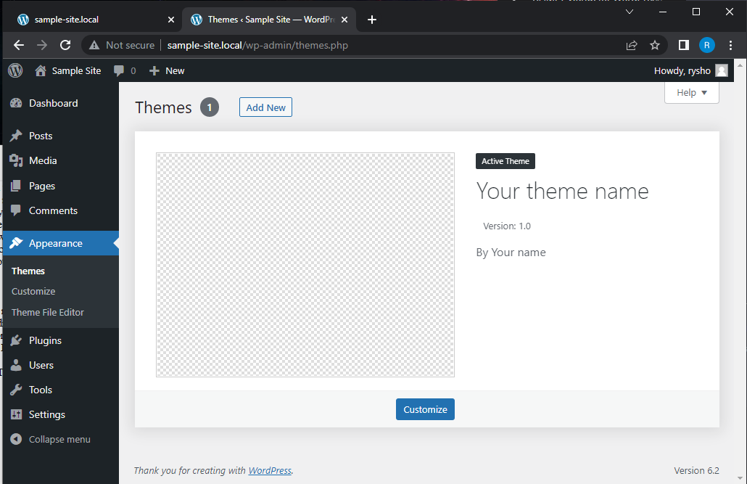
Task: Click the theme count badge 1
Action: 209,107
